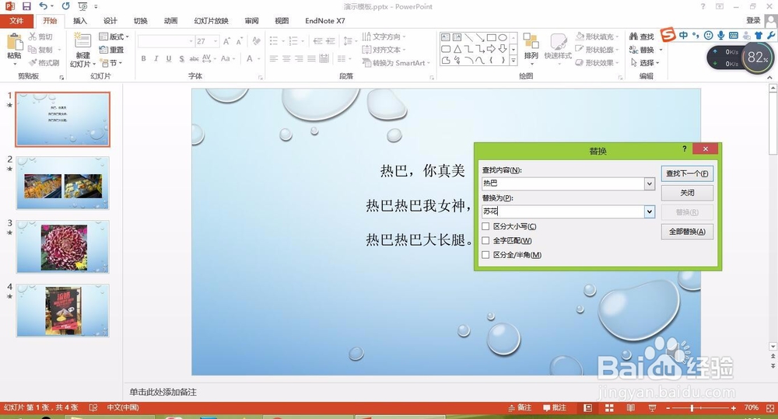The image size is (778, 419).
Task: Click the New Slide (新建幻灯片) icon
Action: point(82,40)
